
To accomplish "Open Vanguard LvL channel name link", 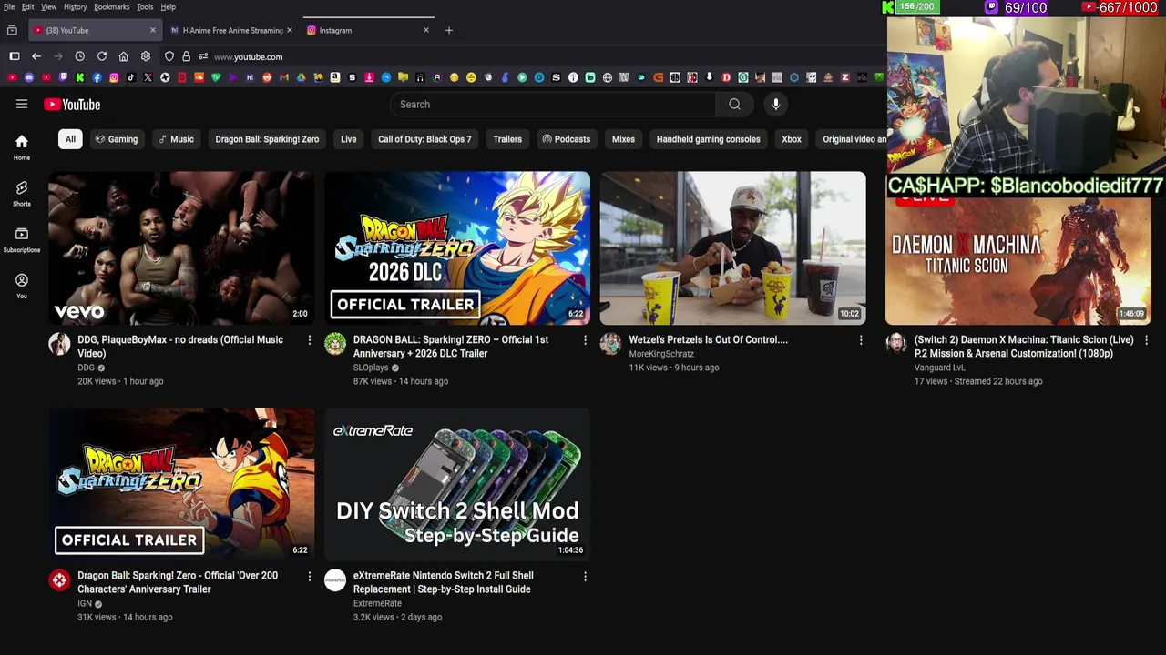I will 939,368.
